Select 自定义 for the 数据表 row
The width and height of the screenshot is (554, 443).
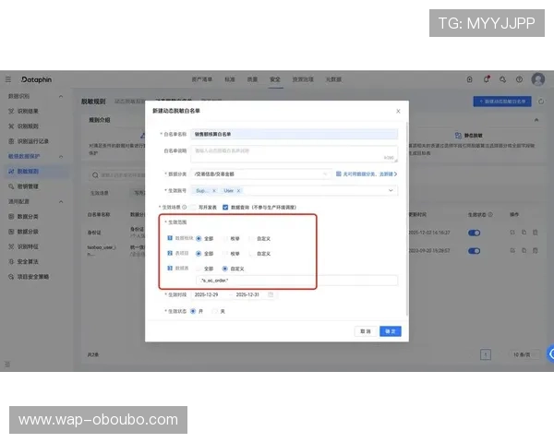pyautogui.click(x=225, y=269)
